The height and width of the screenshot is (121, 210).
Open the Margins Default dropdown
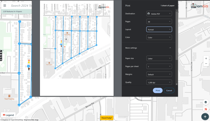[x=159, y=74]
